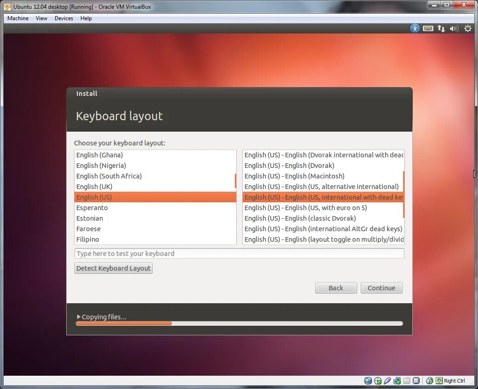
Task: Choose US international with dead keys variant
Action: [x=323, y=197]
